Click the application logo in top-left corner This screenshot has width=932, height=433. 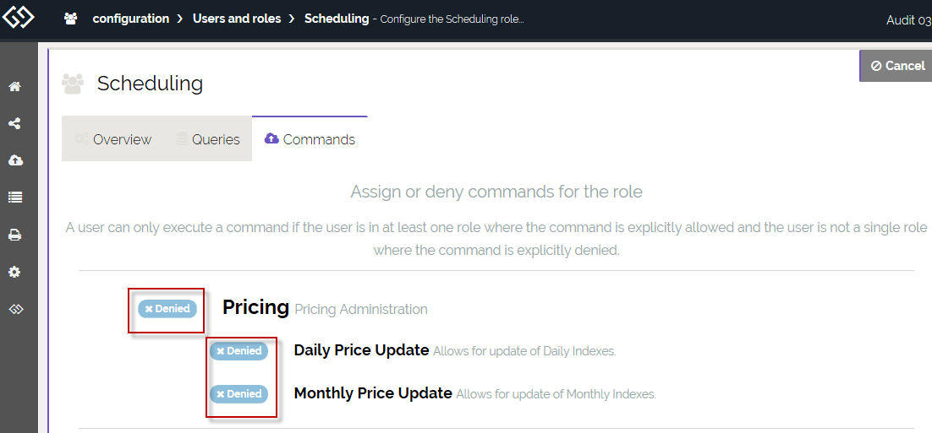pyautogui.click(x=18, y=17)
